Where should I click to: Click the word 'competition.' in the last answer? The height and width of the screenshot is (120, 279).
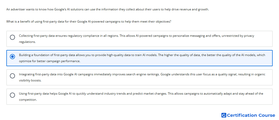pos(28,100)
